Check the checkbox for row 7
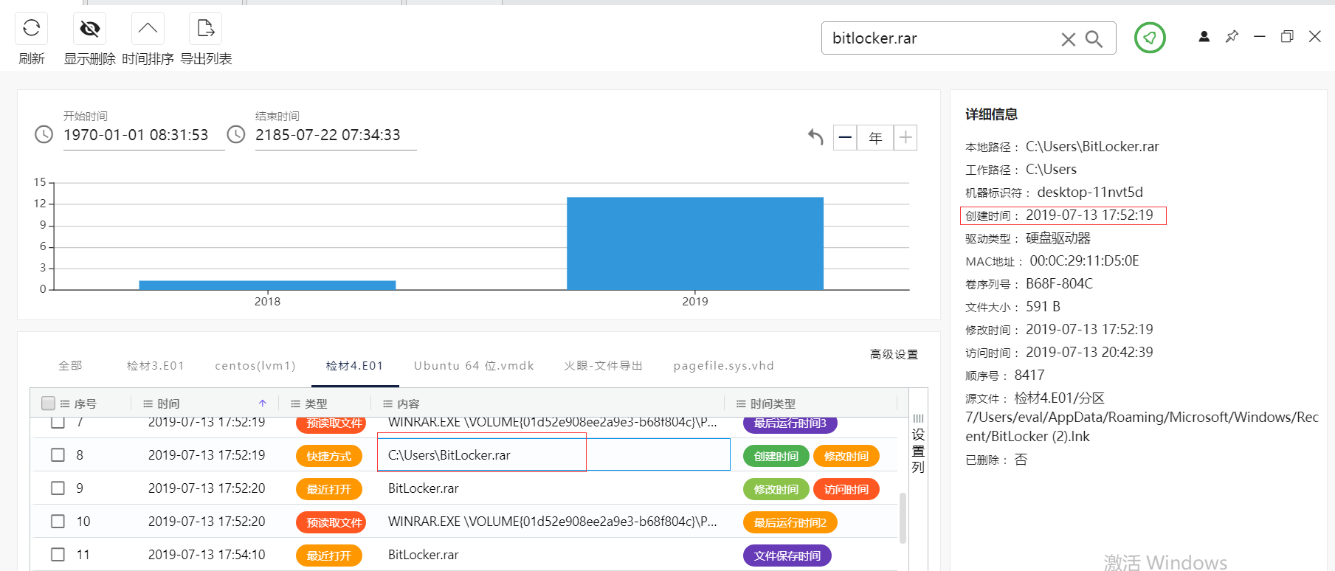The width and height of the screenshot is (1335, 571). pyautogui.click(x=58, y=423)
